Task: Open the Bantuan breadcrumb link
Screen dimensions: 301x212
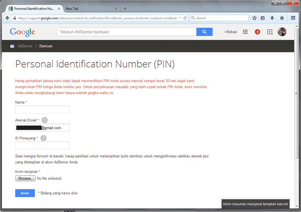Action: 46,46
